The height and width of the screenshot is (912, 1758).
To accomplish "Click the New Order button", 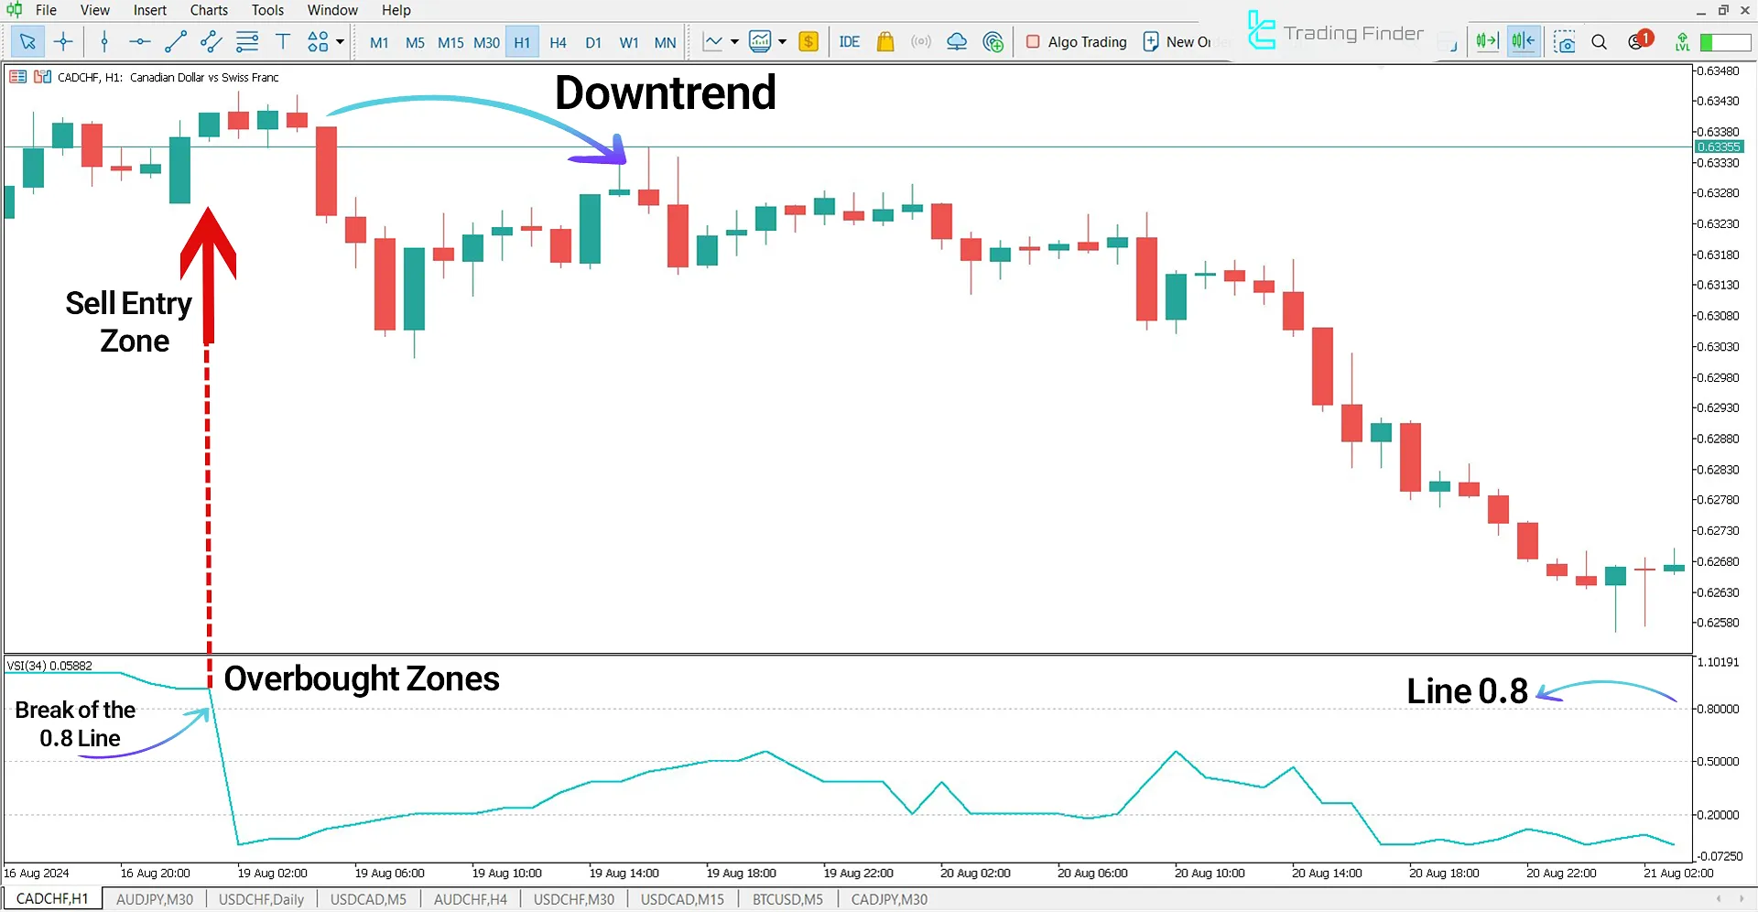I will (x=1179, y=41).
